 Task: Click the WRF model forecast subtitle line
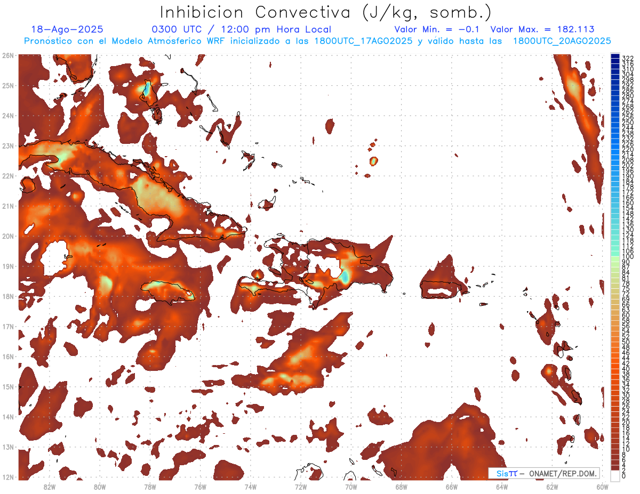point(317,41)
